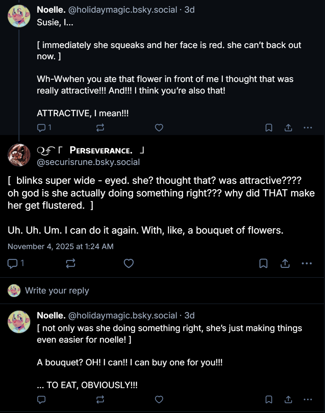This screenshot has height=413, width=325.
Task: Open more options on Noelle's top post
Action: click(307, 127)
